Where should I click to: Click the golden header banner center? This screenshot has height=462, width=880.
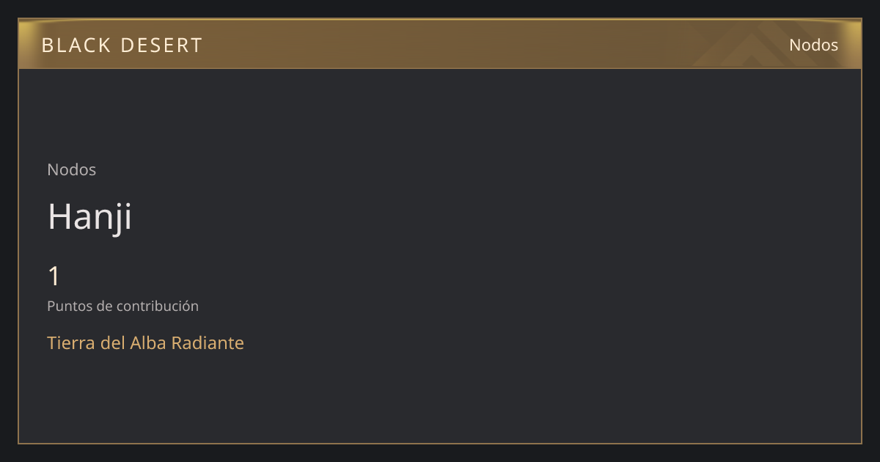[440, 44]
